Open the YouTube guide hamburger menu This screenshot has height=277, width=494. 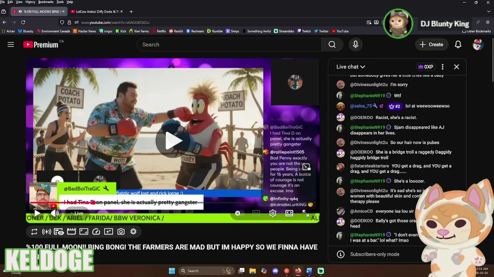pos(11,45)
